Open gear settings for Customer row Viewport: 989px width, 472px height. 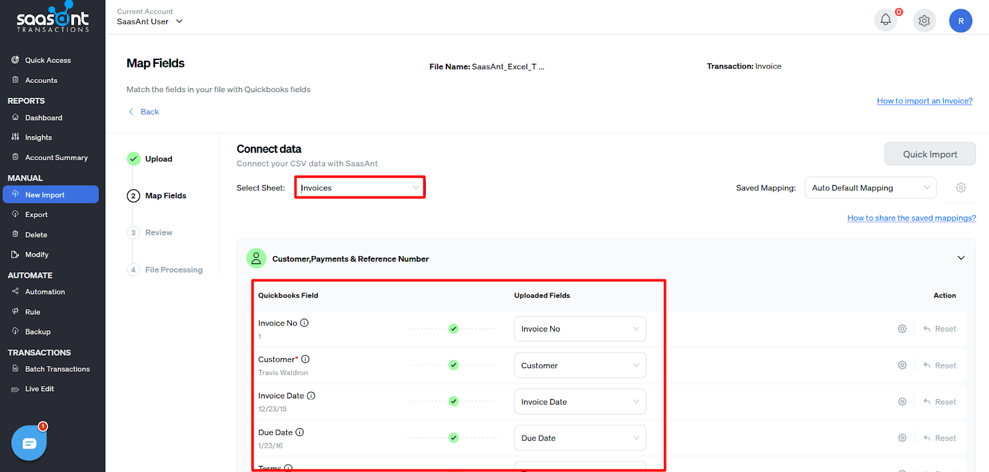[x=902, y=366]
